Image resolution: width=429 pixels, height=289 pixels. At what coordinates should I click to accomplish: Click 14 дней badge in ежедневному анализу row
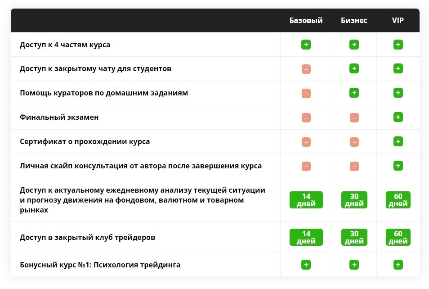[x=306, y=200]
